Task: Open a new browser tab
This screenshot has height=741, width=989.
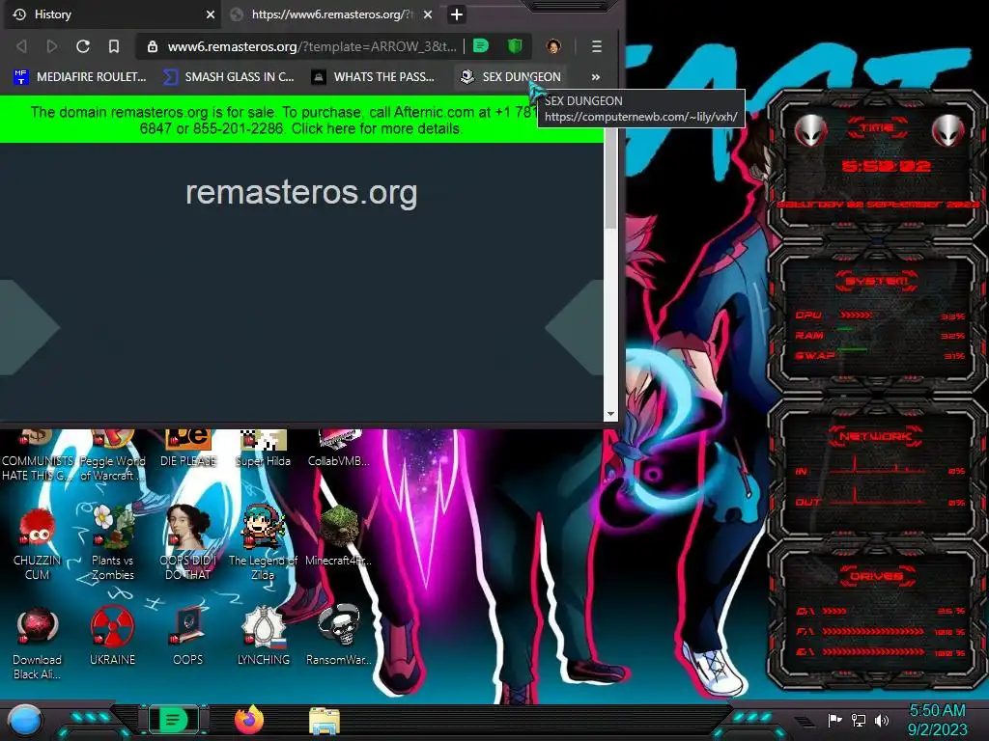Action: [457, 14]
